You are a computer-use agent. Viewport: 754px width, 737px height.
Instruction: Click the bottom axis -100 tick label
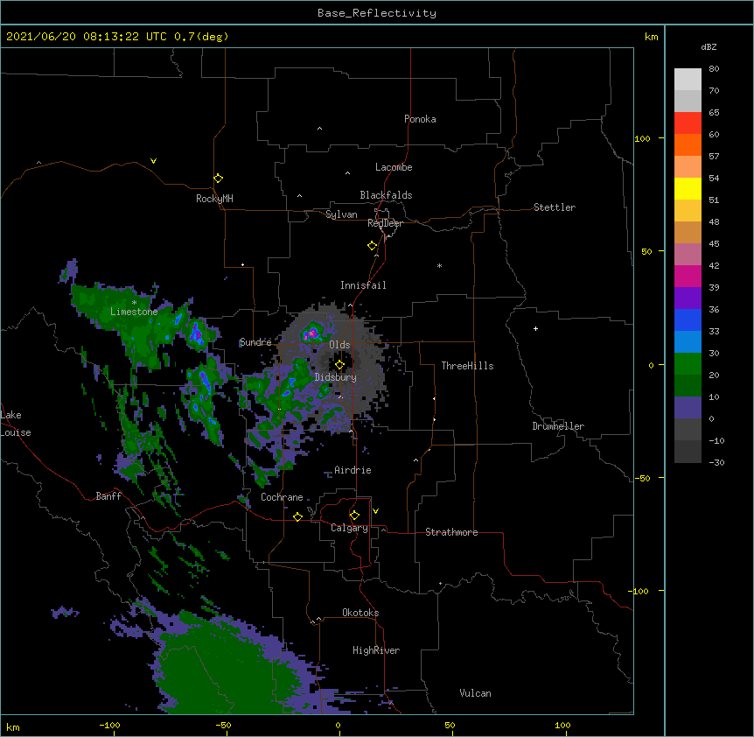pyautogui.click(x=109, y=726)
